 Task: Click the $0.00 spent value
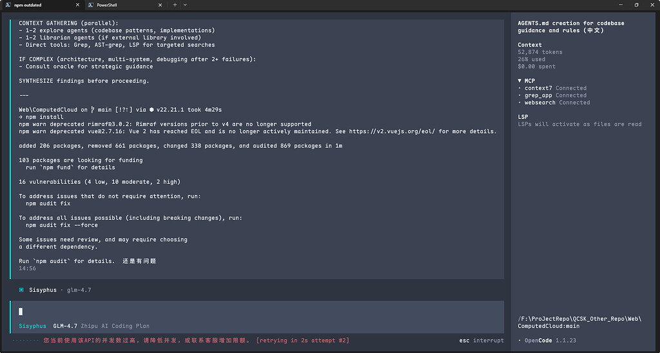536,66
